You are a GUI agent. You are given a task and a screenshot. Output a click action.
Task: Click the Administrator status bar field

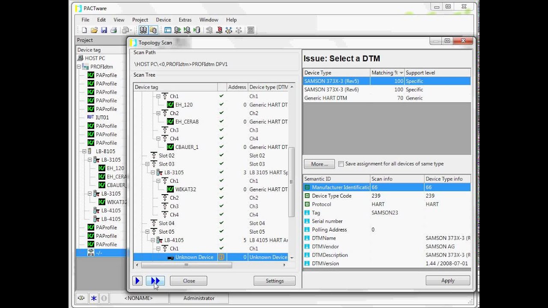(199, 298)
